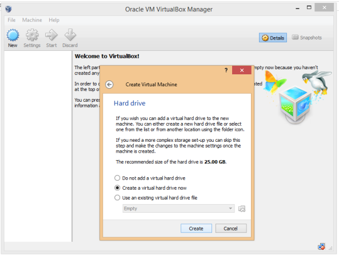Open the File menu

pos(11,20)
